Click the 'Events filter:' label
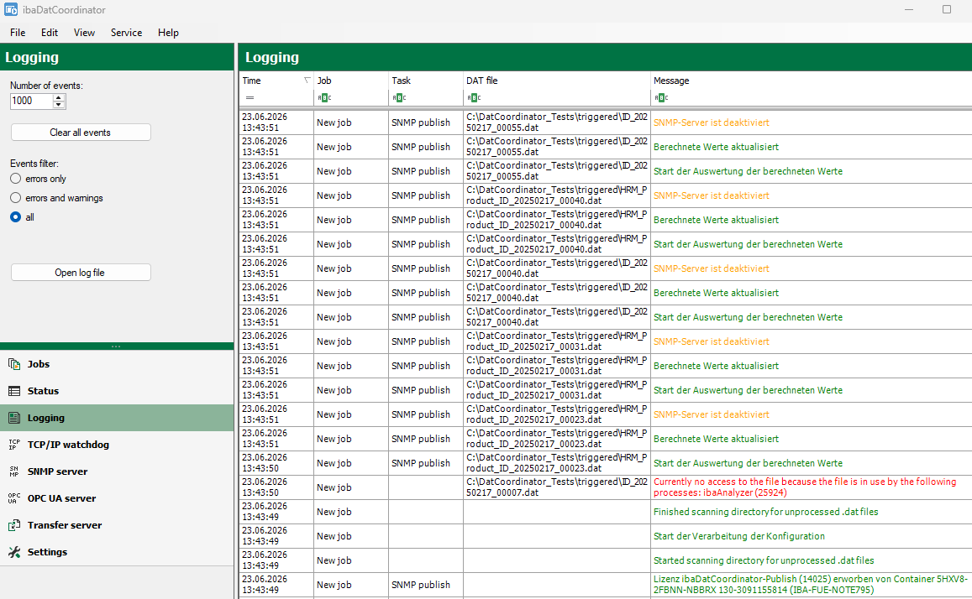The height and width of the screenshot is (599, 972). pyautogui.click(x=34, y=164)
